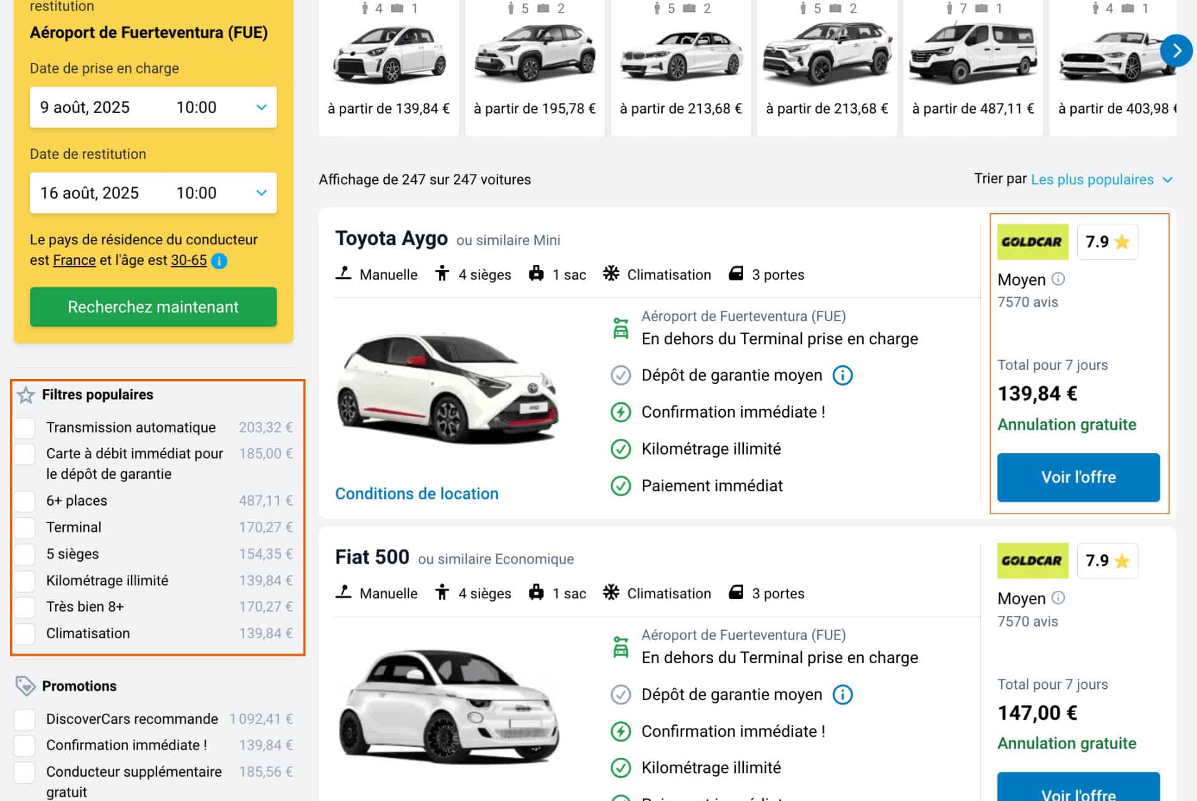Click the manual gear icon on Fiat 500
The image size is (1197, 801).
[x=344, y=592]
